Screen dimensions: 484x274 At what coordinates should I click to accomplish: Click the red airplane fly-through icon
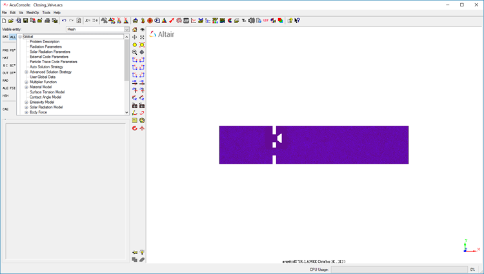[142, 128]
